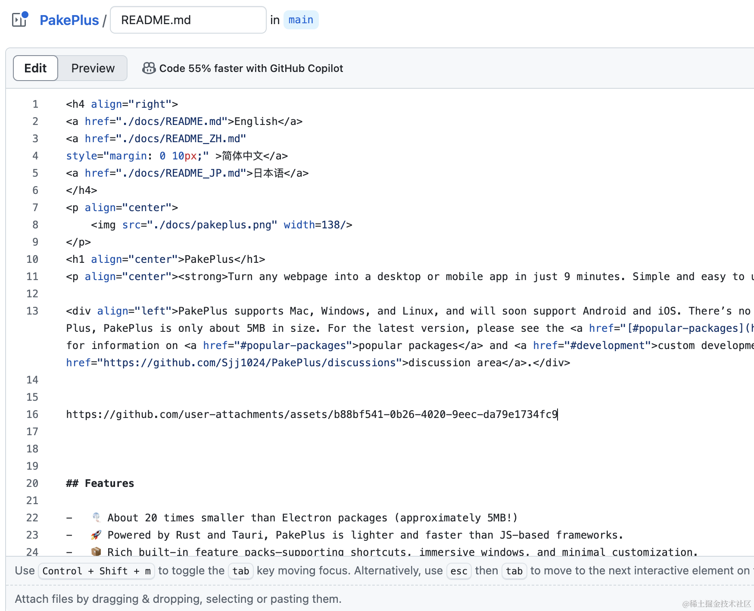
Task: Click the esc key hint
Action: [459, 571]
